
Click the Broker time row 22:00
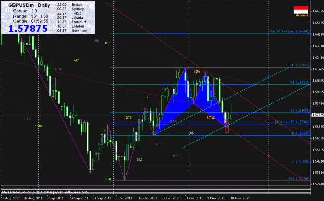pos(69,5)
